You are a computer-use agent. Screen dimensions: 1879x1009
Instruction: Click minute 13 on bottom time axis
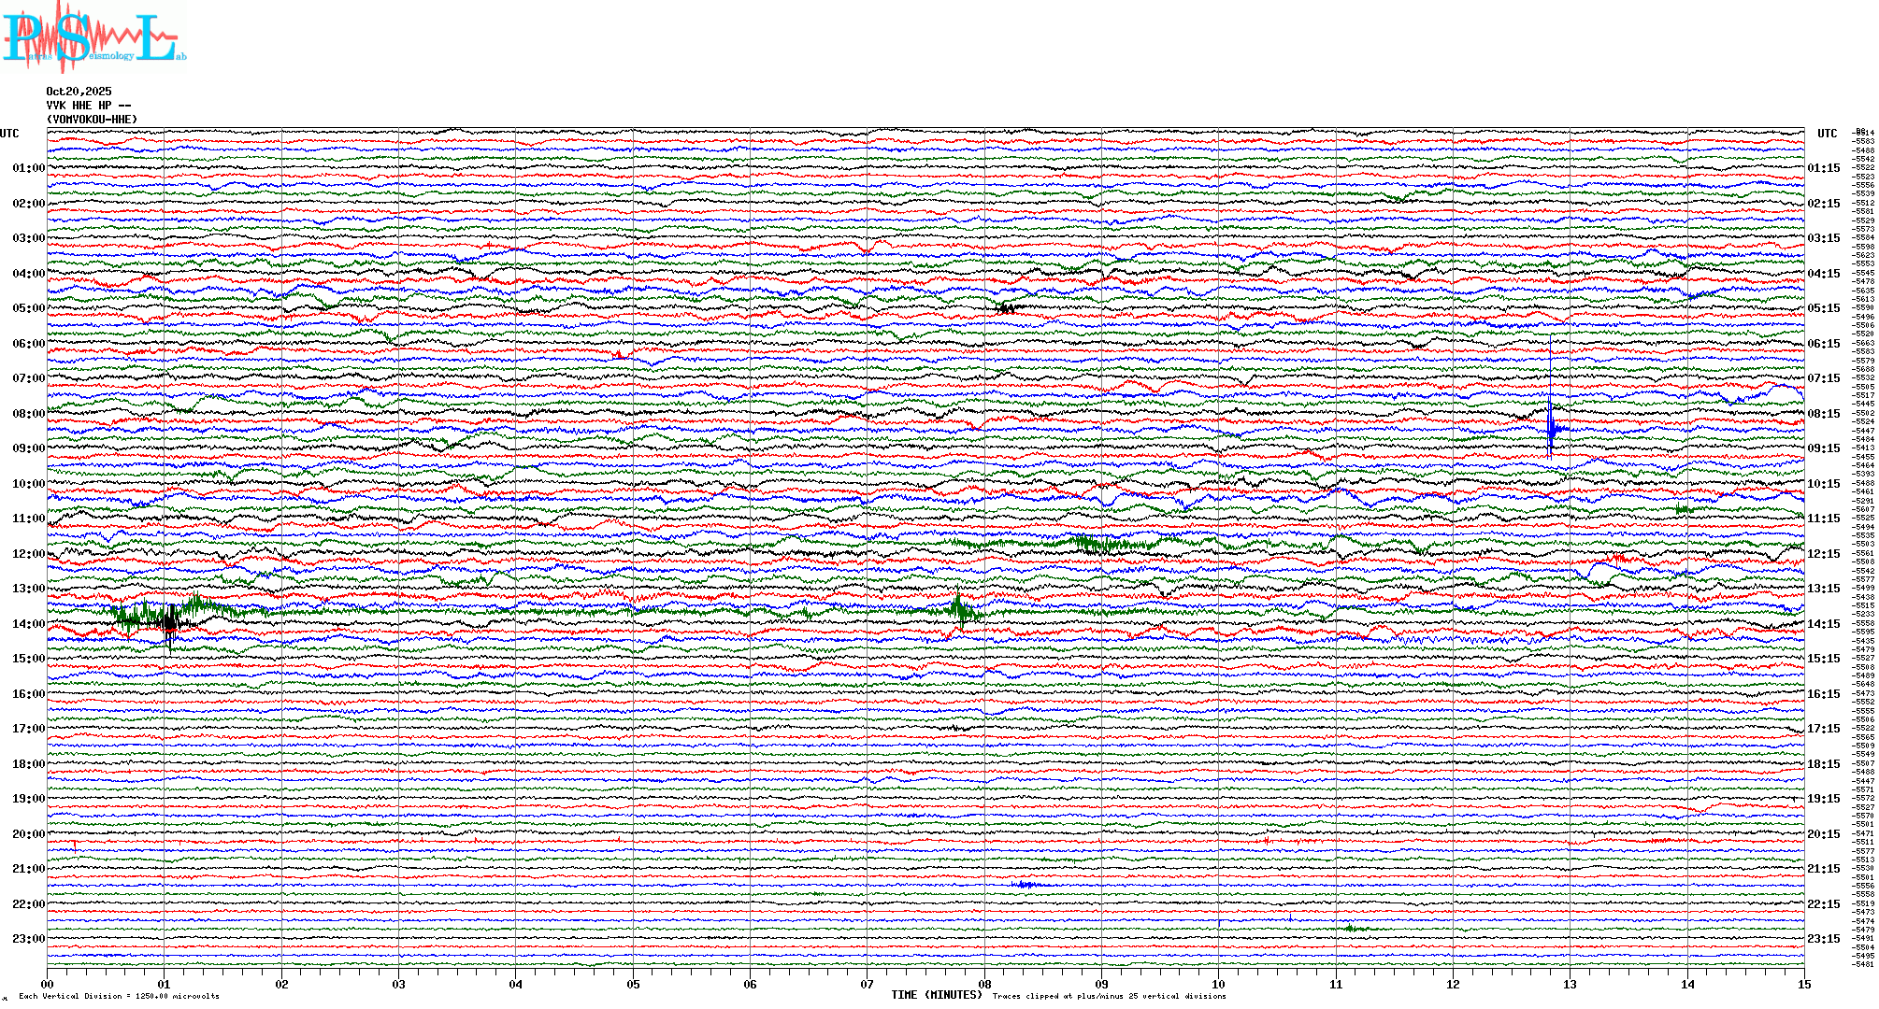click(x=1570, y=984)
